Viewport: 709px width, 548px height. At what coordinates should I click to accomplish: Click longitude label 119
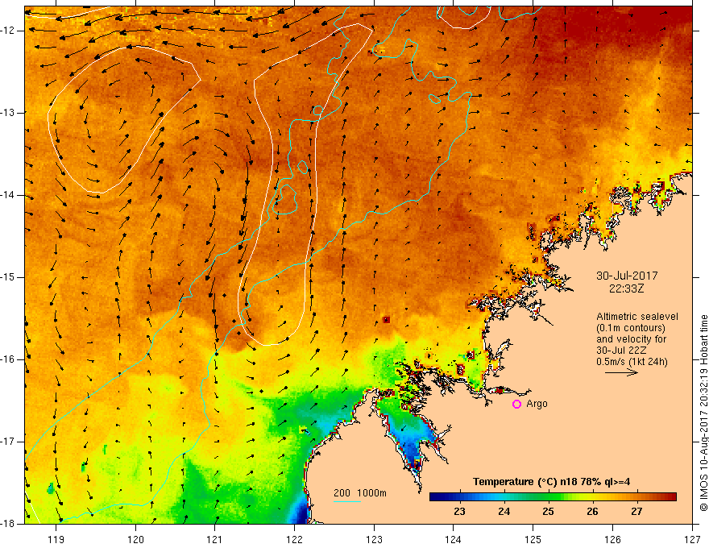(56, 539)
